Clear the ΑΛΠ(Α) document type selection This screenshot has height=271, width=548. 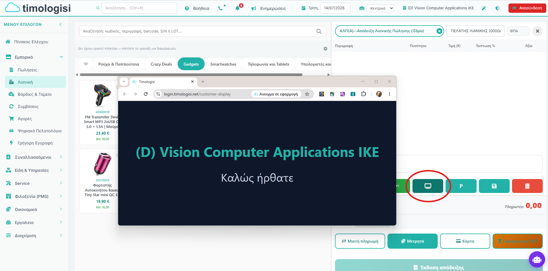[439, 31]
